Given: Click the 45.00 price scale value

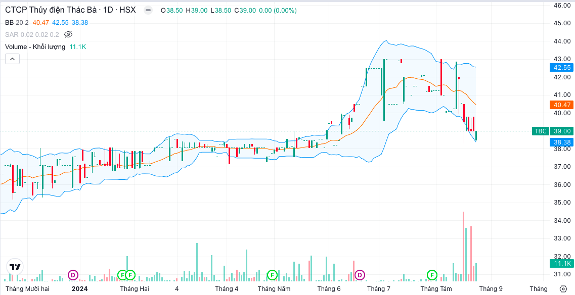Looking at the screenshot, I should click(562, 23).
